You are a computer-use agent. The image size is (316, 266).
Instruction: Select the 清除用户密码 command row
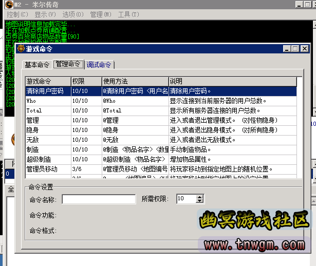[x=161, y=91]
